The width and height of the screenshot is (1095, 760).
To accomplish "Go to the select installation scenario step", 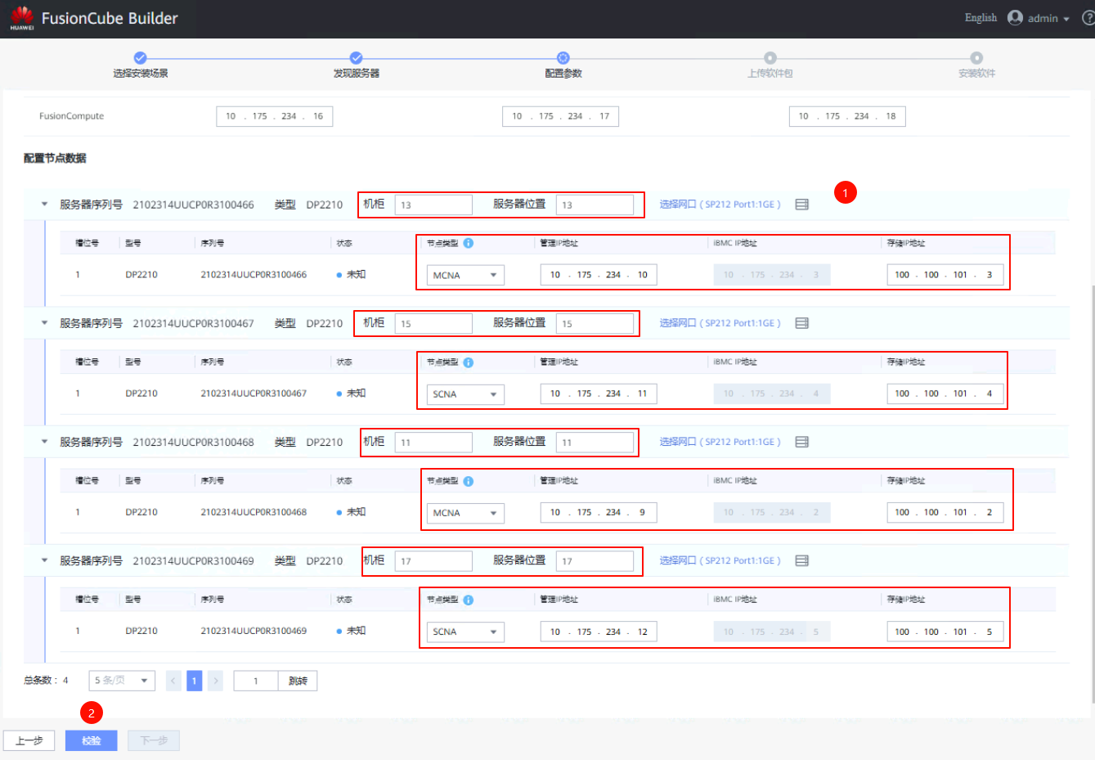I will 140,58.
